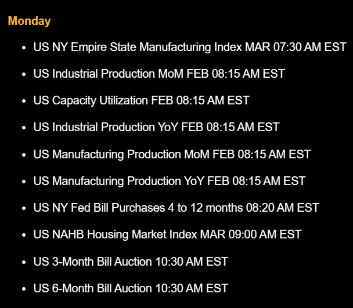Click the bullet next to NAHB Housing Market Index
The image size is (353, 308).
(23, 235)
